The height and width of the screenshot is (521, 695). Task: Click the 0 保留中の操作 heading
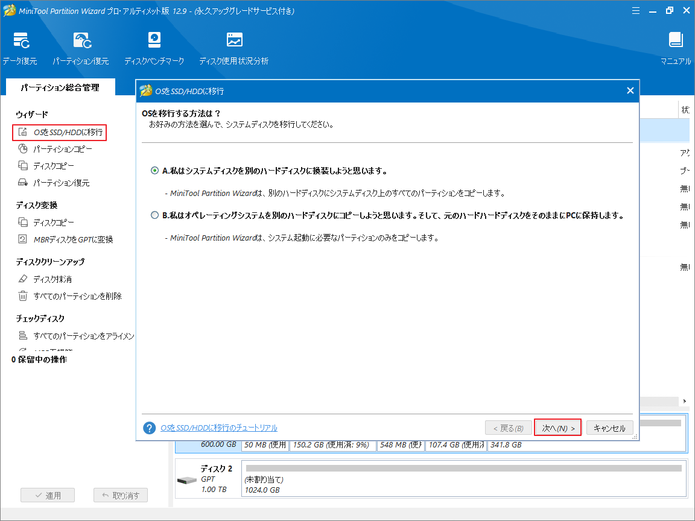[39, 359]
